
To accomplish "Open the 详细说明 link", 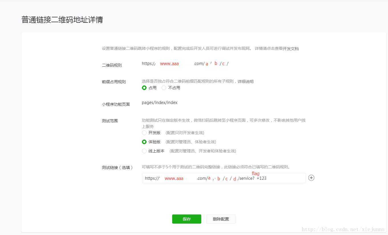I will tap(245, 81).
